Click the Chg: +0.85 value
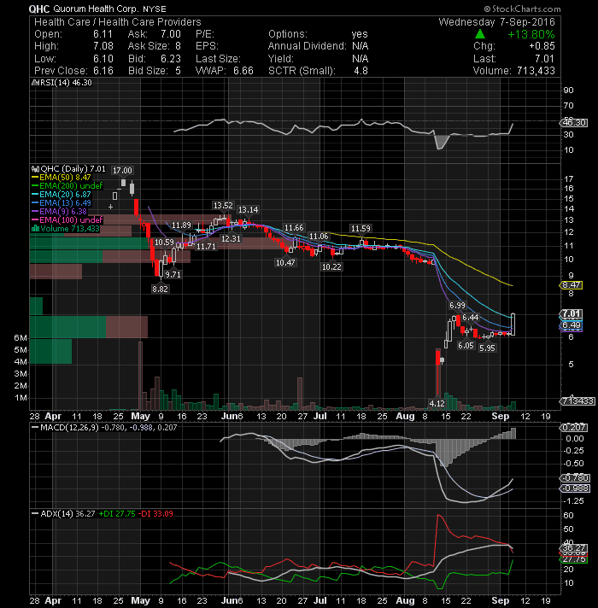Viewport: 598px width, 608px height. [513, 46]
